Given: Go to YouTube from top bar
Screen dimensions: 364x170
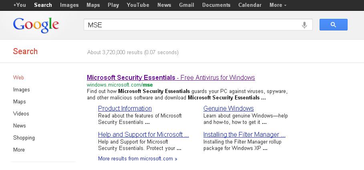Looking at the screenshot, I should click(138, 5).
